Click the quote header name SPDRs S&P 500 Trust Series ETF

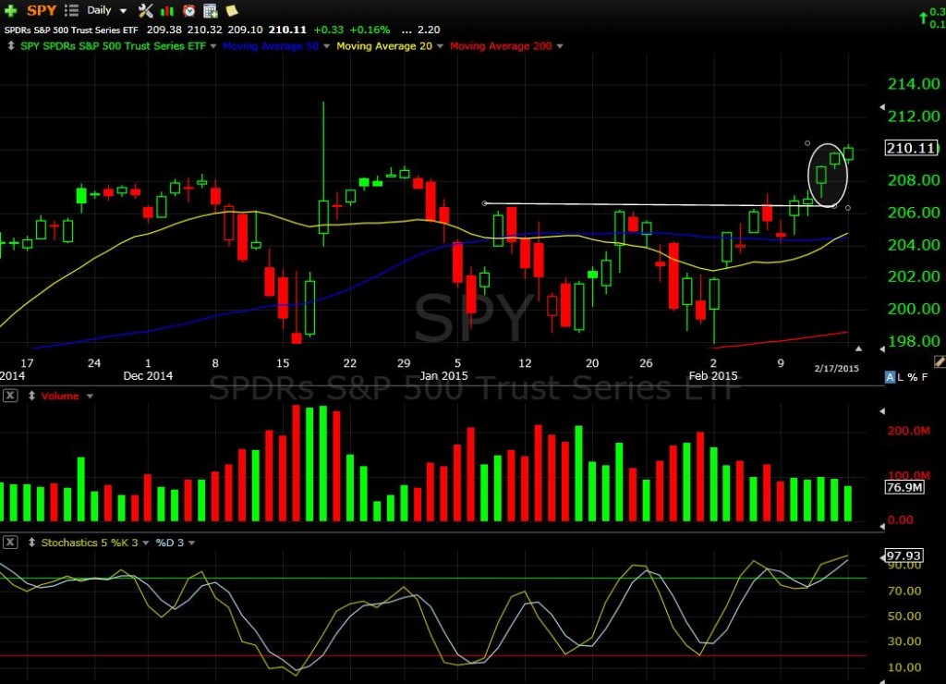[x=71, y=30]
